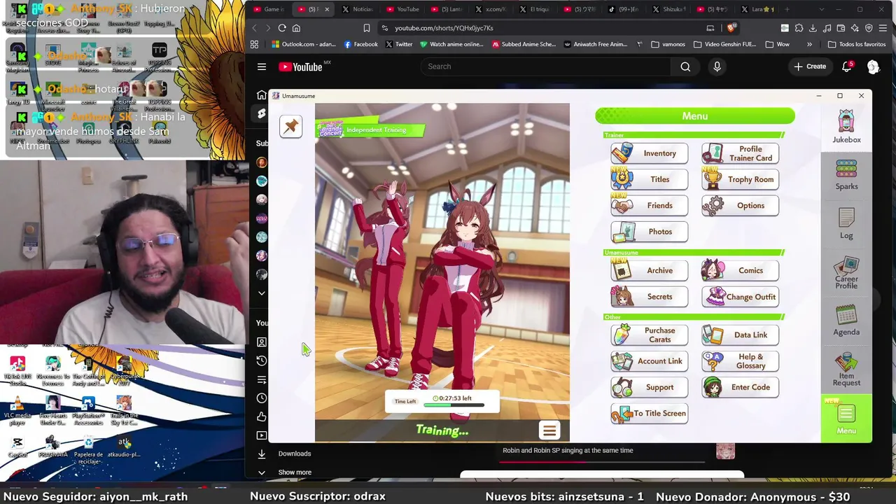Open Career Profile in the Umamusume sidebar

coord(846,273)
